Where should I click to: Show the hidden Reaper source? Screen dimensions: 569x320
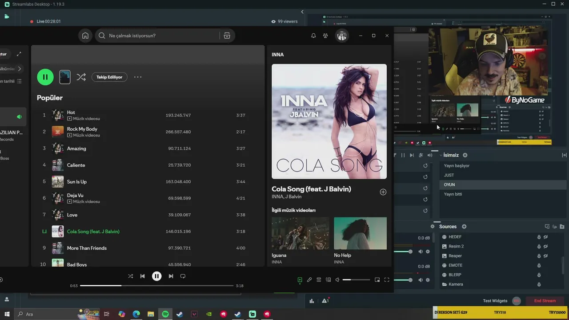(x=545, y=256)
